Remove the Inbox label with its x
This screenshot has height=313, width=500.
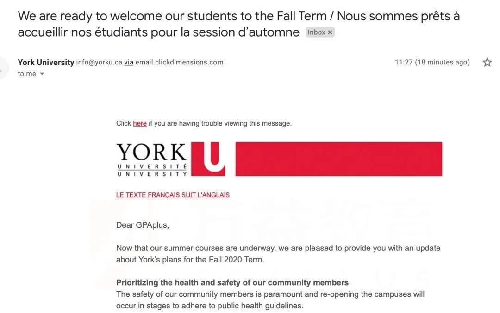coord(330,32)
